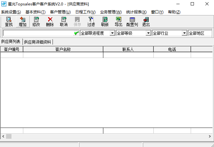The image size is (214, 147).
Task: Maximize the Topsales window
Action: [192, 4]
